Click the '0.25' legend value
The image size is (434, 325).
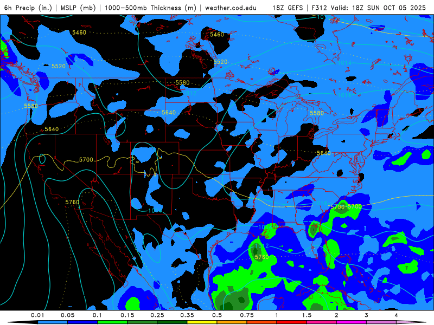pyautogui.click(x=157, y=315)
